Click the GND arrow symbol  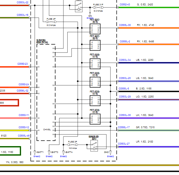110,153
